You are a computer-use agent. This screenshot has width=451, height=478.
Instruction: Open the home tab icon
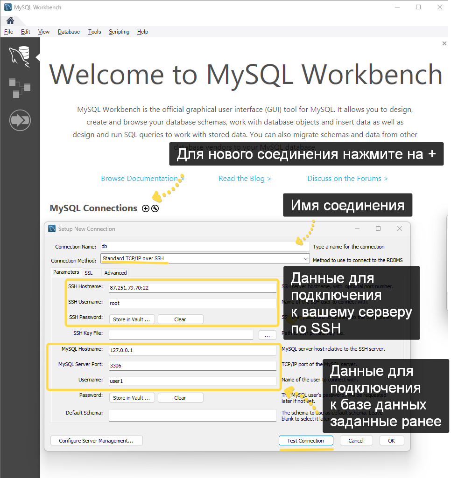10,21
